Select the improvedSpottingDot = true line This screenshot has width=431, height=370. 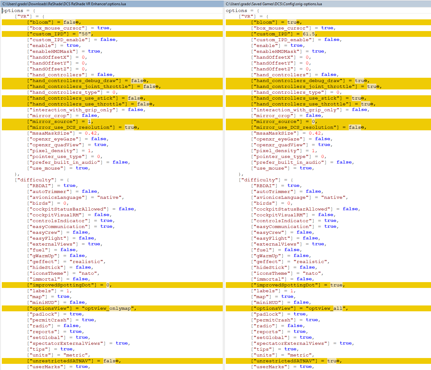coord(328,285)
